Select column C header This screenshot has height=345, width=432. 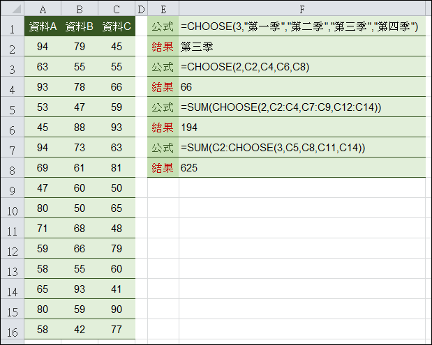coord(117,9)
